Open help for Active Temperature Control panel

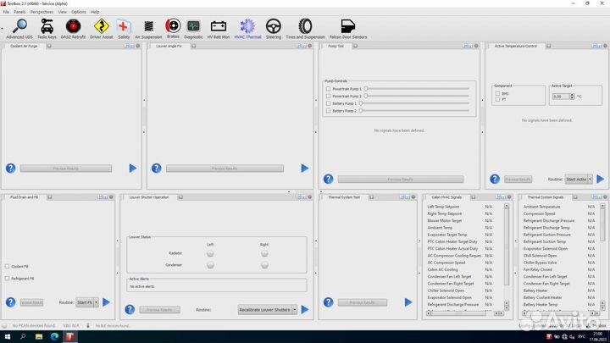pos(495,179)
